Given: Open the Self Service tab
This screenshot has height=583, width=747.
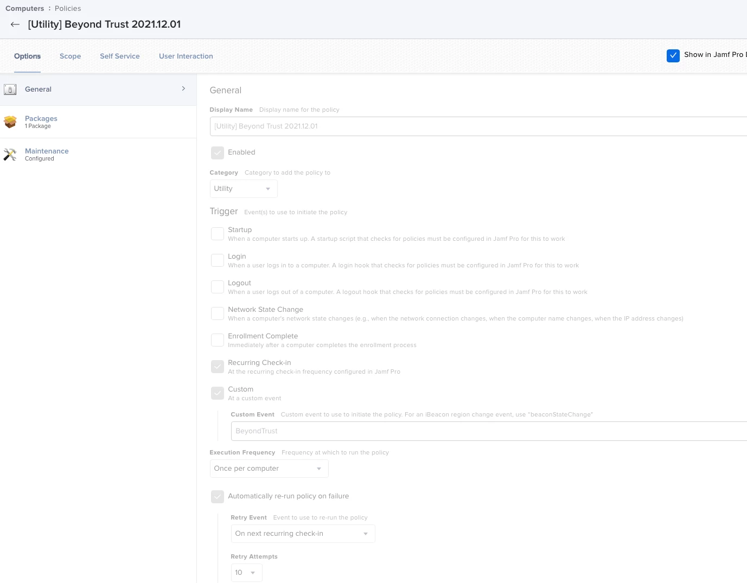Looking at the screenshot, I should point(120,56).
